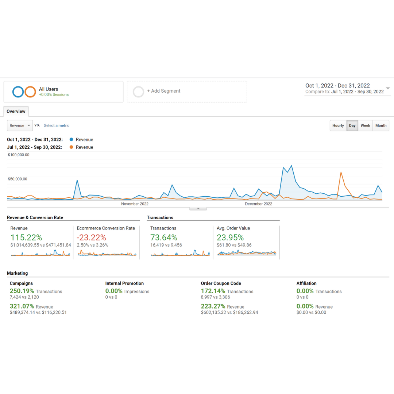394x394 pixels.
Task: Click orange Revenue legend dot
Action: click(x=71, y=147)
